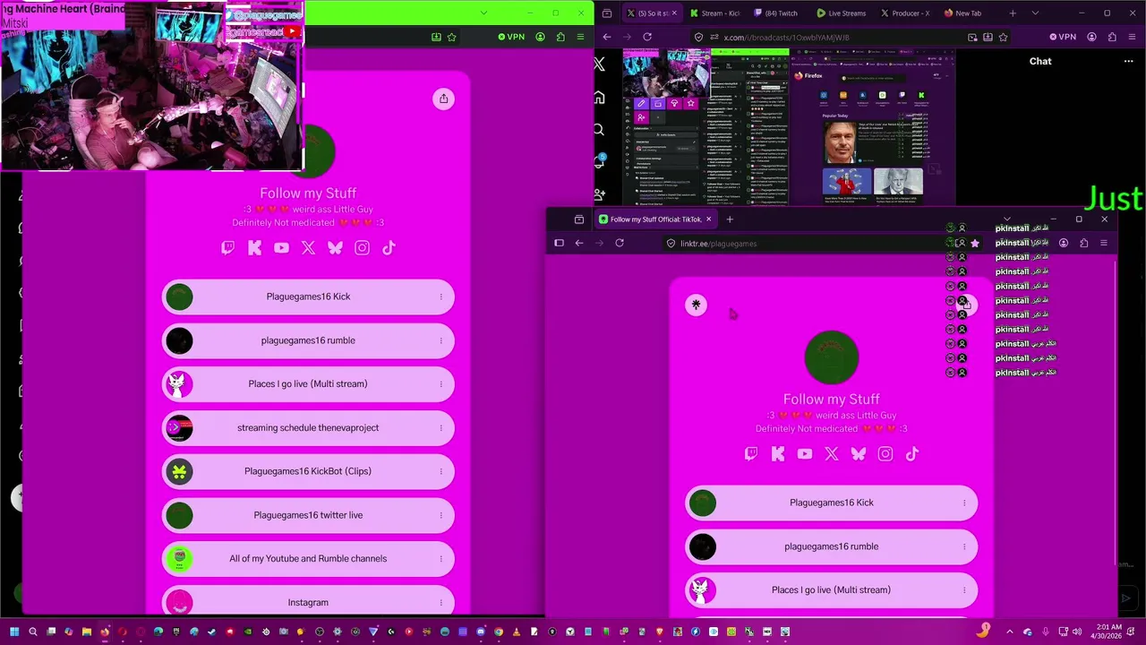This screenshot has width=1146, height=645.
Task: Go back in the x.com broadcast window
Action: [607, 37]
